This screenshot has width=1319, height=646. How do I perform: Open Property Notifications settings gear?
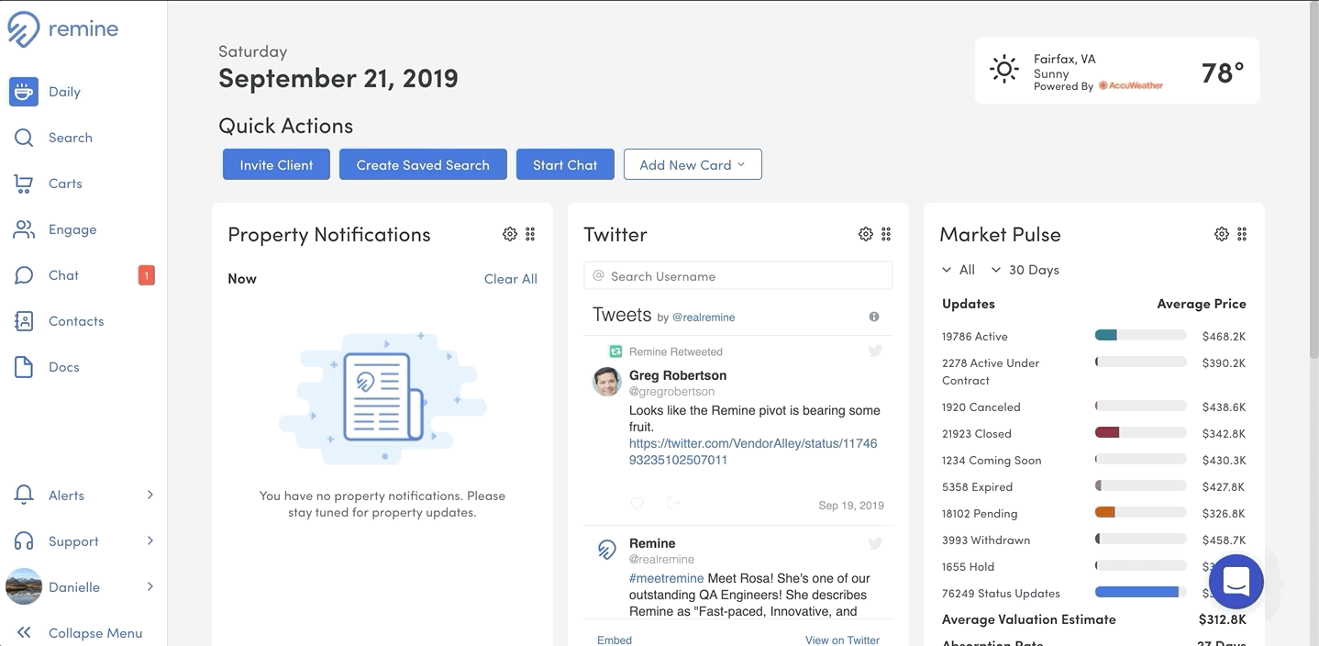(x=510, y=234)
